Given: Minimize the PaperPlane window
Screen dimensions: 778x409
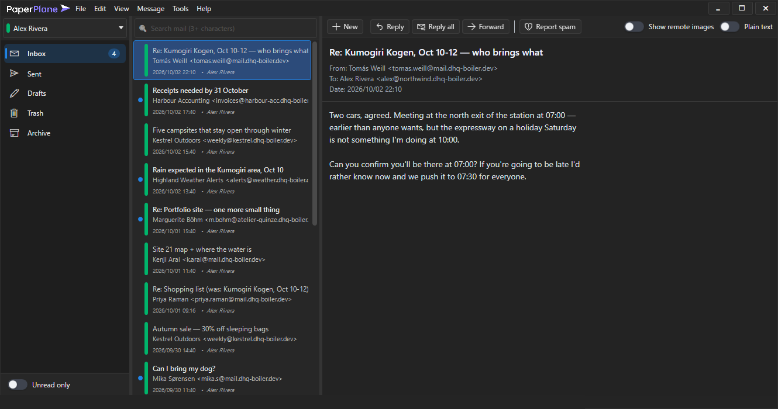Looking at the screenshot, I should (718, 8).
